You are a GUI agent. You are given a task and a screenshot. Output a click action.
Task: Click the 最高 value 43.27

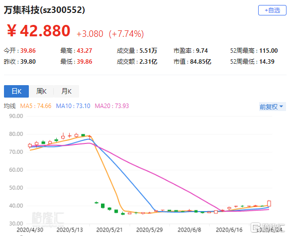click(x=84, y=51)
